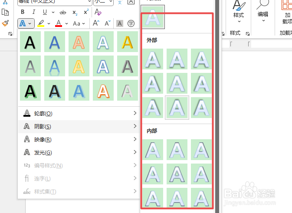Pick first outer shadow preset under 外部
This screenshot has width=292, height=213.
(x=153, y=59)
